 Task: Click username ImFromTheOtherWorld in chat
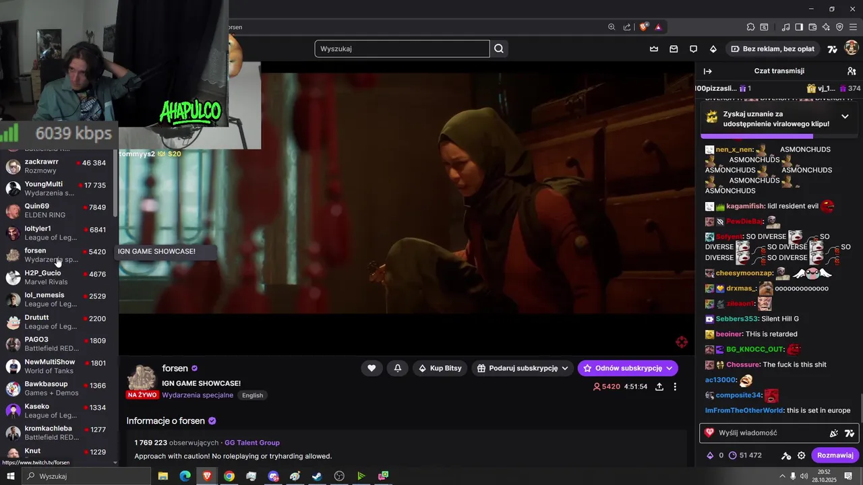point(744,410)
